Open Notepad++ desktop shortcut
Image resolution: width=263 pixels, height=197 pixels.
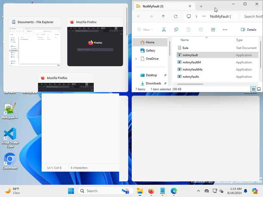point(10,111)
